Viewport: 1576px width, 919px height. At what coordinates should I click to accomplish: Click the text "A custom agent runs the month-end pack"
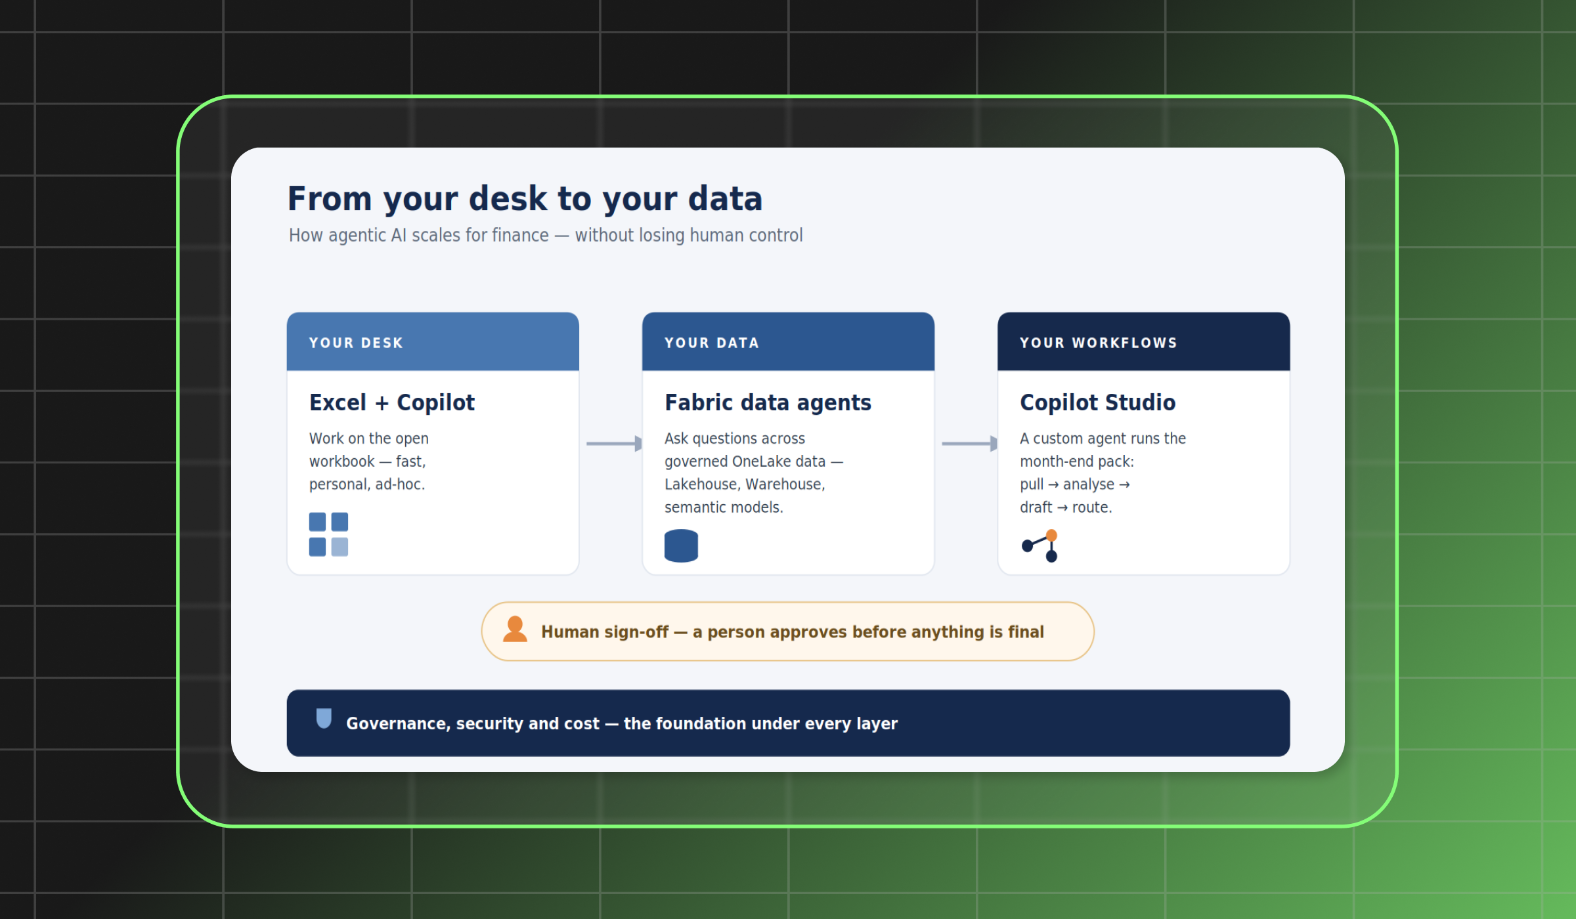point(1103,450)
